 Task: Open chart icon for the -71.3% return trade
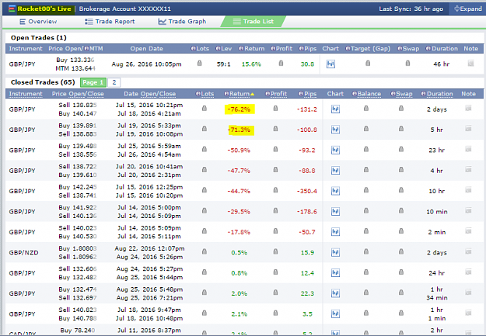click(x=335, y=130)
